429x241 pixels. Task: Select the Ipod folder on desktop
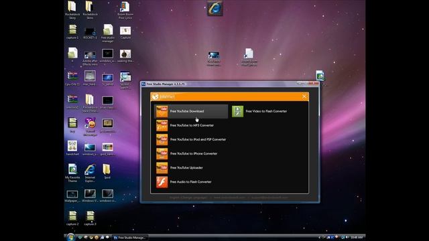(x=107, y=171)
